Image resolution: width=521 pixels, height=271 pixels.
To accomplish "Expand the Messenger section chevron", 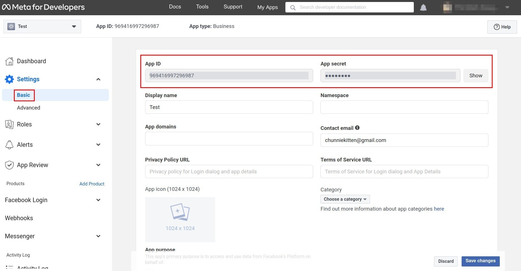I will (x=98, y=236).
